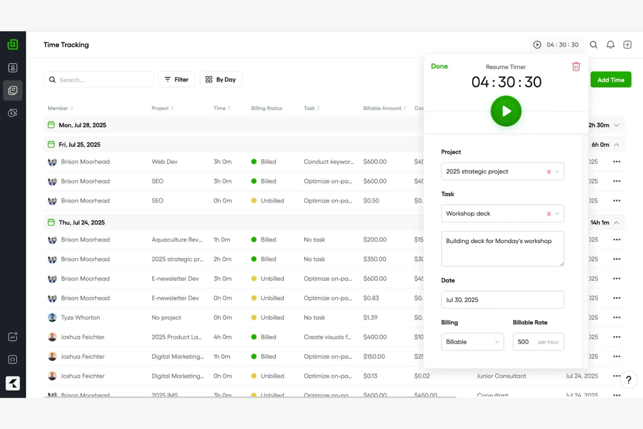Switch to By Day view
Screen dimensions: 643x429
click(x=221, y=79)
